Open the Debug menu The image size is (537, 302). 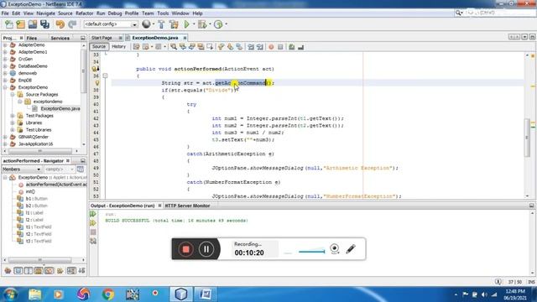pyautogui.click(x=115, y=13)
